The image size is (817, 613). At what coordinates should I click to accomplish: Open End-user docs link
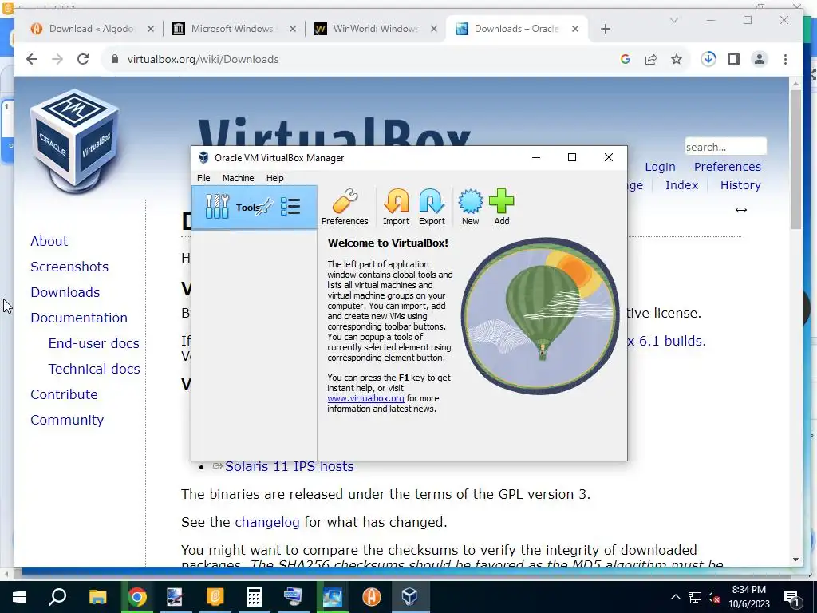click(94, 343)
